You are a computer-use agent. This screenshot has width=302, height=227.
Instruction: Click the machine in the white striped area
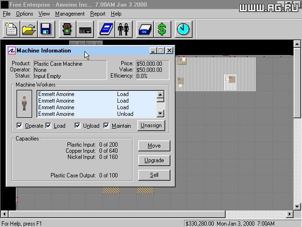coord(231,79)
